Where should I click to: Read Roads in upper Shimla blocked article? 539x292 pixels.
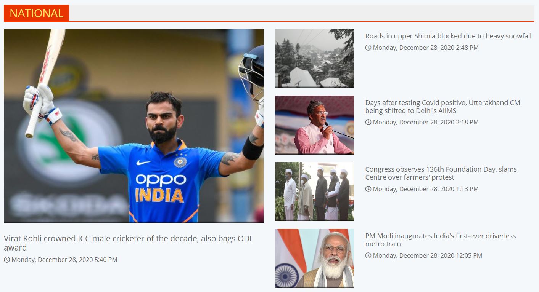[x=448, y=36]
